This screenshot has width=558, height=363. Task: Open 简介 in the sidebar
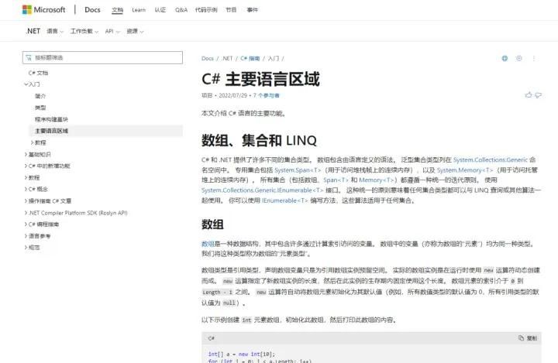tap(40, 96)
